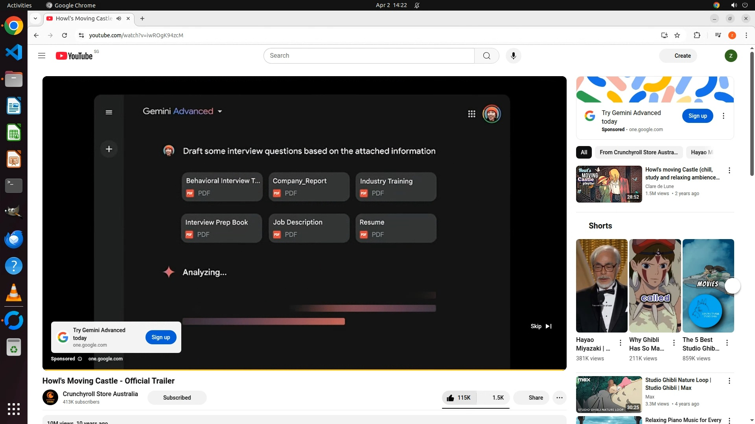755x424 pixels.
Task: Select the All filter chip
Action: pyautogui.click(x=584, y=152)
